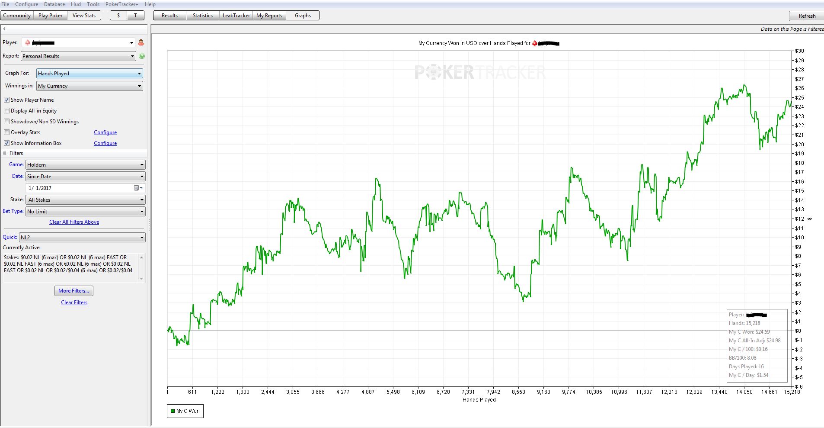This screenshot has height=428, width=824.
Task: Select the $ cash games button
Action: point(118,16)
